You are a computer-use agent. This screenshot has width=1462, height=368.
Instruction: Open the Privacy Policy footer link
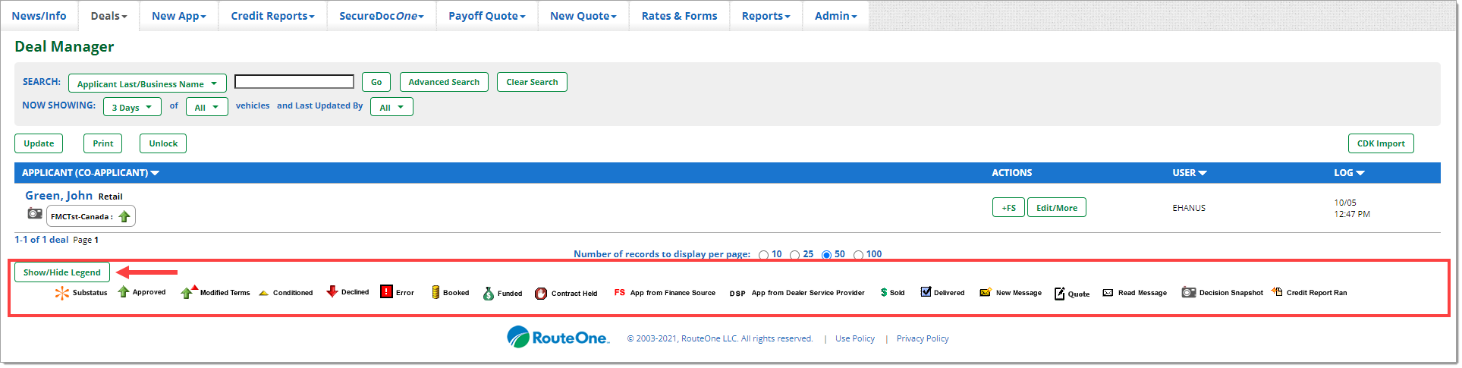923,338
